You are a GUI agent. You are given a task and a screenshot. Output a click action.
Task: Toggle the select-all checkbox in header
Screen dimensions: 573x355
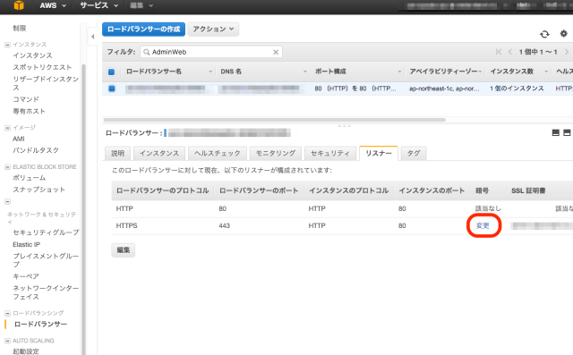tap(111, 72)
